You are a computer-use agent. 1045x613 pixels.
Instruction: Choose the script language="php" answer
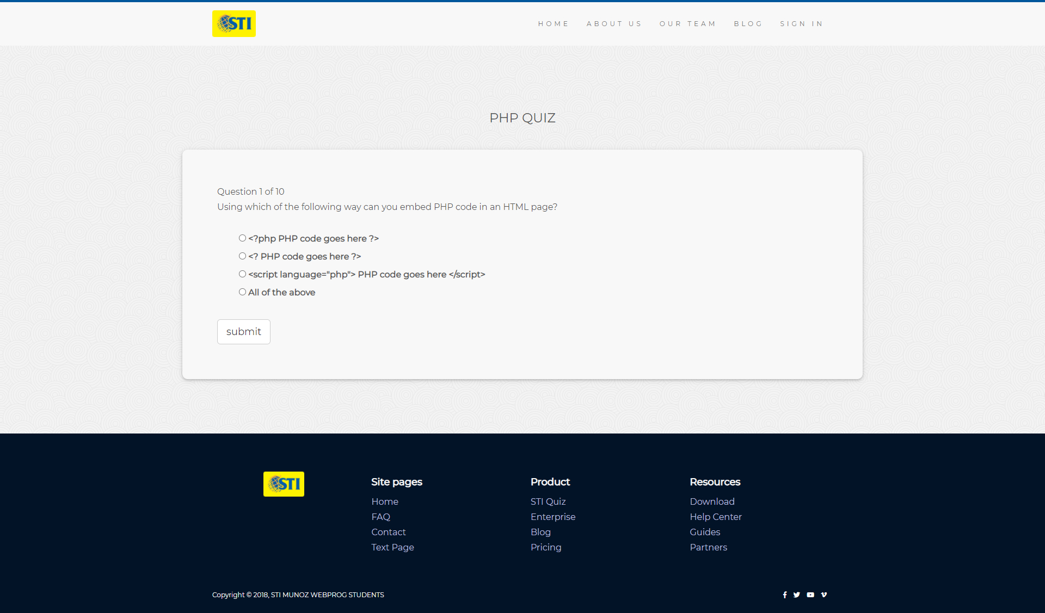click(242, 274)
